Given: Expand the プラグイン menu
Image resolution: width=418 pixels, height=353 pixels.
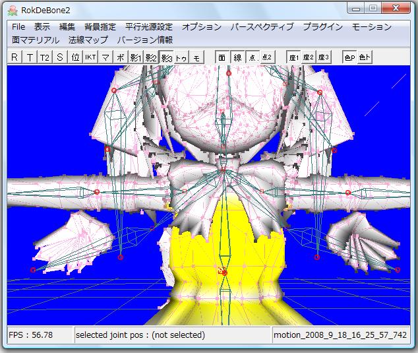Looking at the screenshot, I should tap(322, 27).
